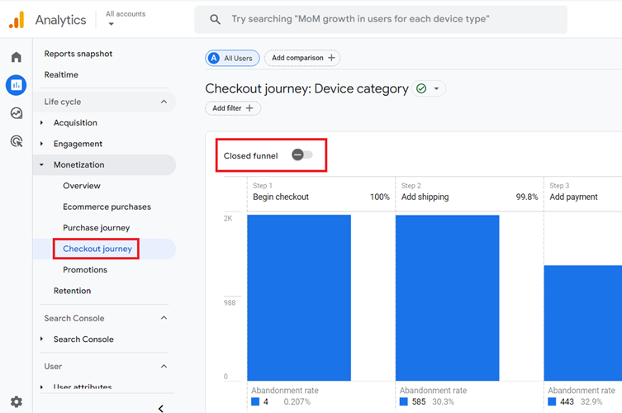622x413 pixels.
Task: Click the All Users comparison chip
Action: pos(232,58)
